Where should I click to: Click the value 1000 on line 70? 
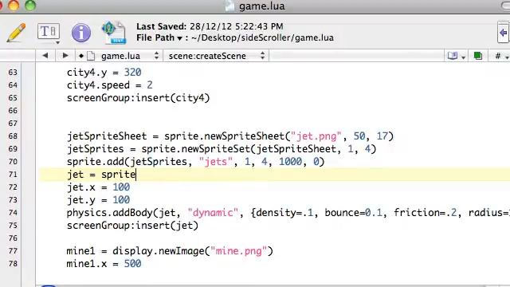pos(290,162)
